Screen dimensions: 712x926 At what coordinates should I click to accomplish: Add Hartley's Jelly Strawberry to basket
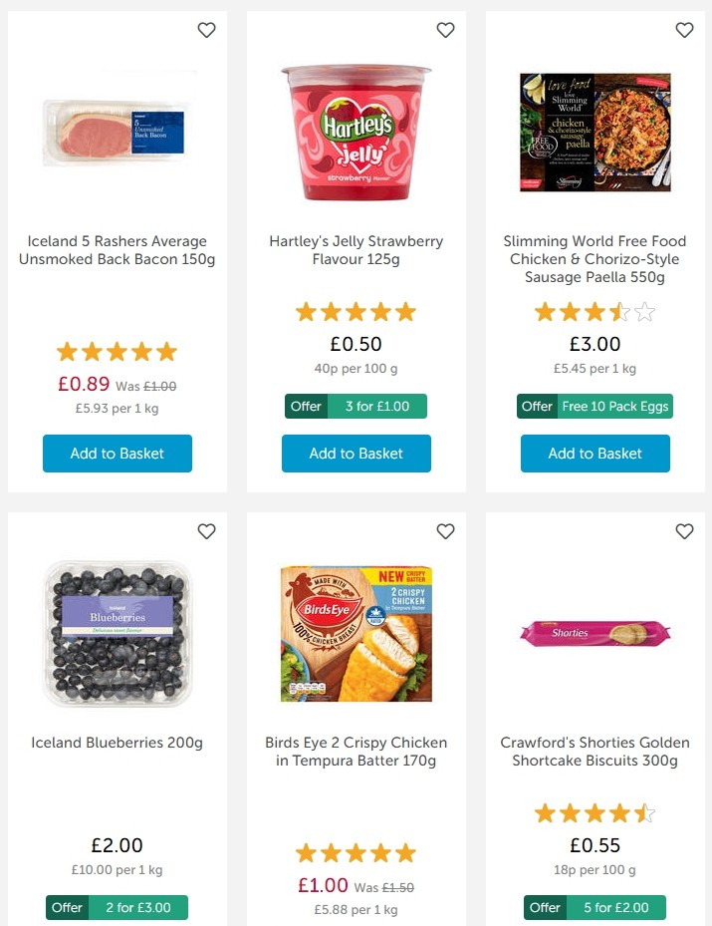coord(356,453)
